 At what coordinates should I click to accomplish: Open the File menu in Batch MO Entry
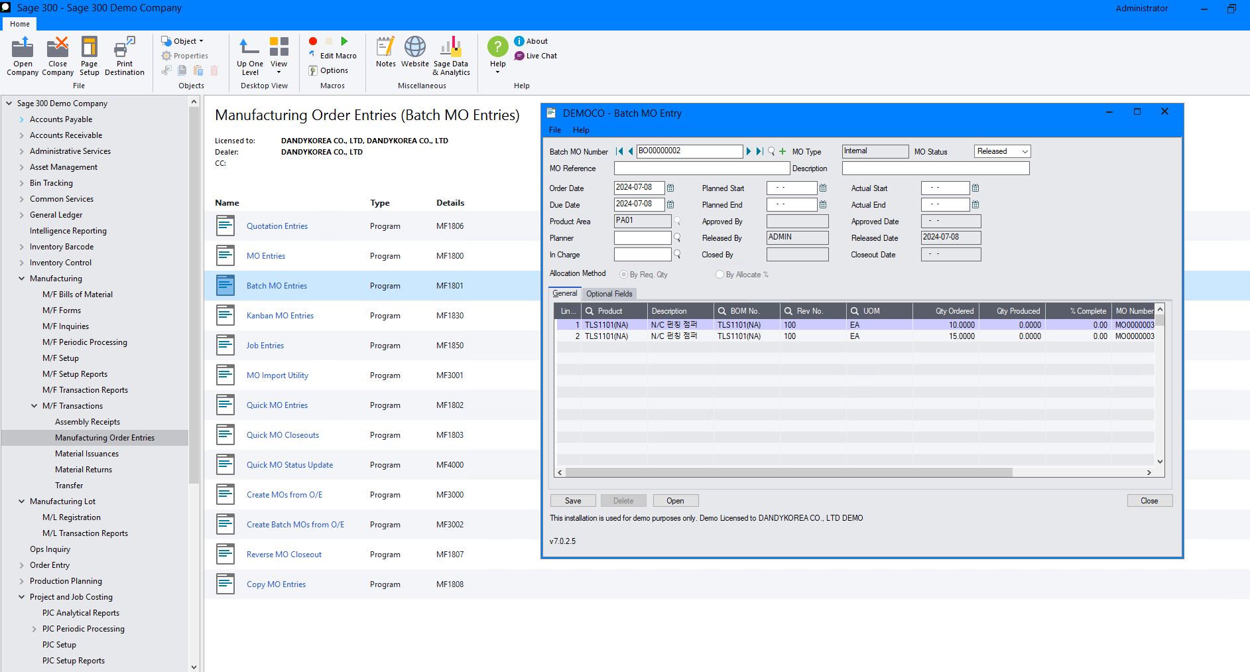555,130
